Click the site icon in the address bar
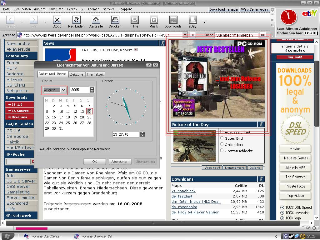Screen dimensions: 320x240 (x=20, y=35)
